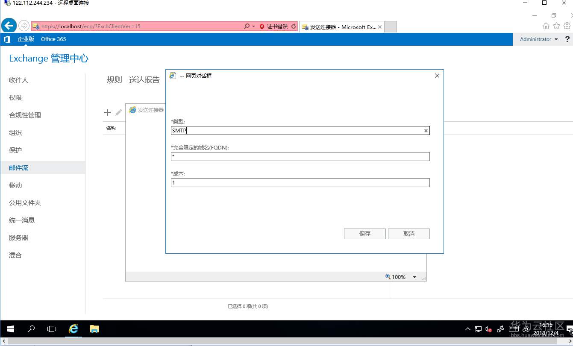Expand hidden icons in the system tray
Viewport: 573px width, 346px height.
tap(467, 329)
